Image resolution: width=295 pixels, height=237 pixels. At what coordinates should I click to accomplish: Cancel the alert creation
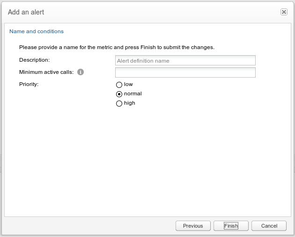pos(269,226)
